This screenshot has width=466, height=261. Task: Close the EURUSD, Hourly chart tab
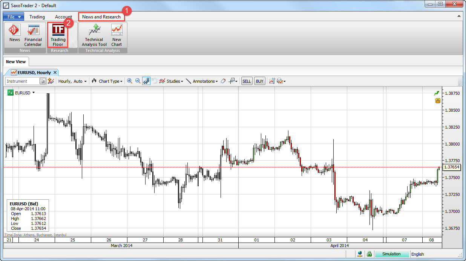click(x=55, y=72)
